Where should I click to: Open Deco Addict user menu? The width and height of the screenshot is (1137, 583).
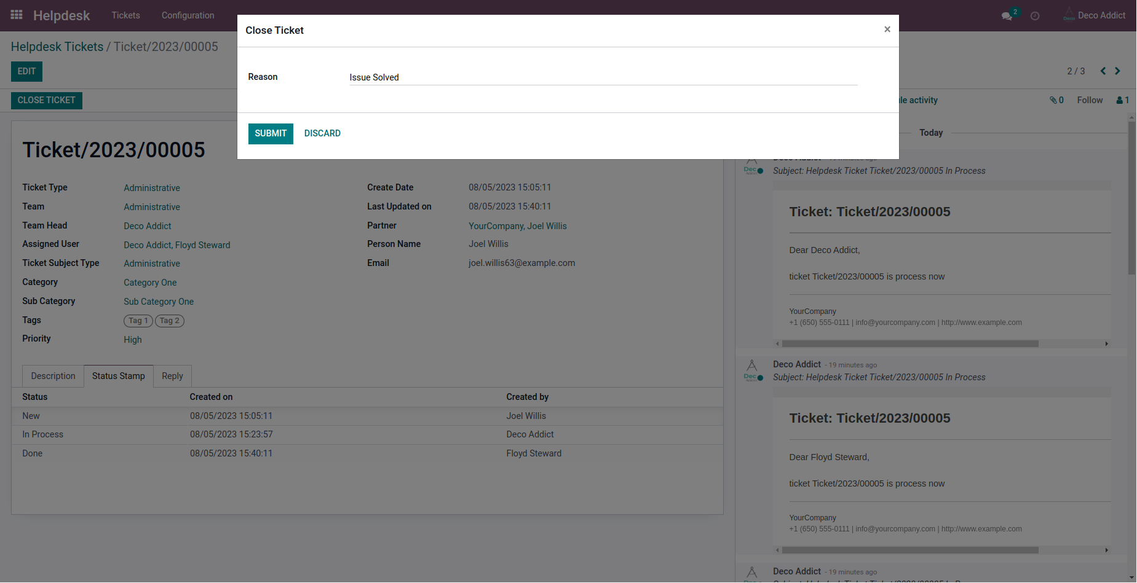1095,15
